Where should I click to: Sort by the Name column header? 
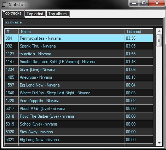pyautogui.click(x=72, y=32)
